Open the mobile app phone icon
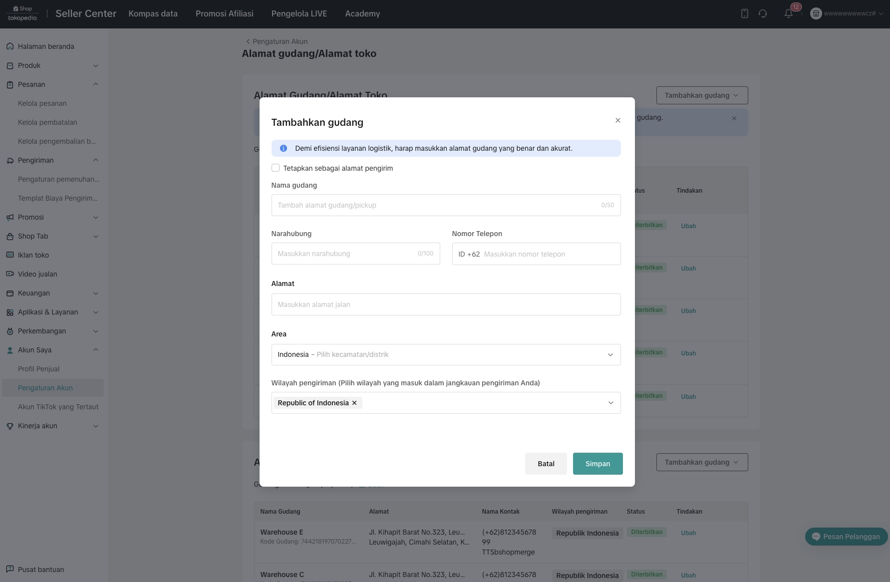The width and height of the screenshot is (890, 582). 744,14
